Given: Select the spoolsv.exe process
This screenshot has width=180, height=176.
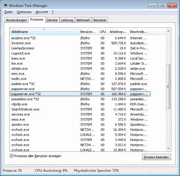Looking at the screenshot, I should 80,125.
